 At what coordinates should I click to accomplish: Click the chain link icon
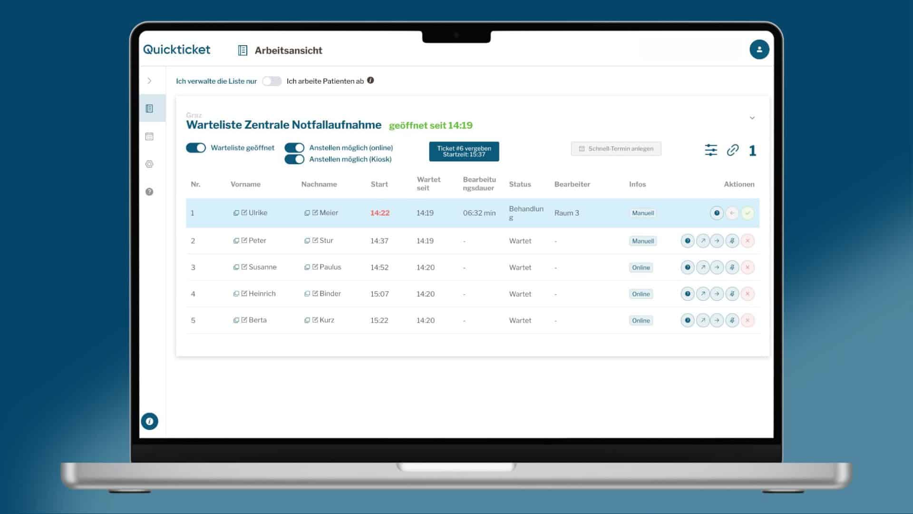coord(733,150)
